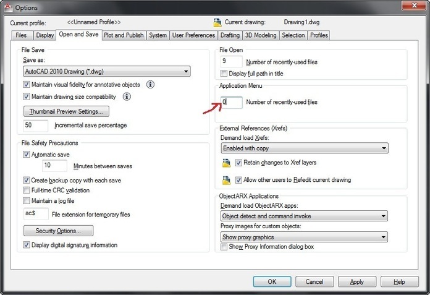This screenshot has width=430, height=295.
Task: Enable Full-time CRC validation
Action: [27, 190]
